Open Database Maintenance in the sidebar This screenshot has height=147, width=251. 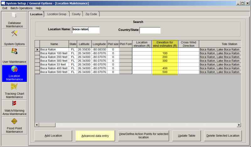14,21
